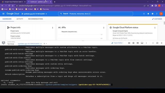Click the Project info card heading
This screenshot has width=165, height=93.
tap(15, 28)
